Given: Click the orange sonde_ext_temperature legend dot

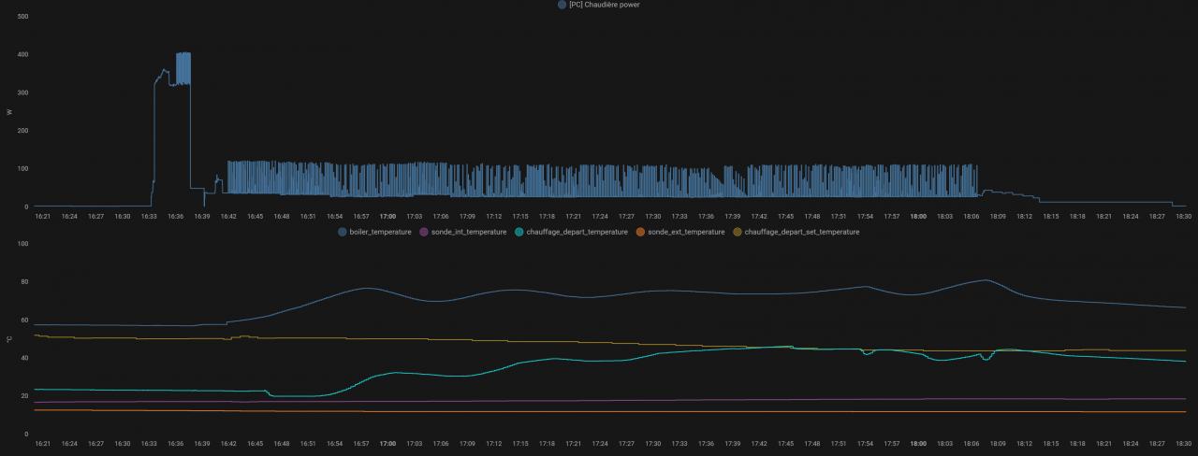Looking at the screenshot, I should click(x=640, y=232).
